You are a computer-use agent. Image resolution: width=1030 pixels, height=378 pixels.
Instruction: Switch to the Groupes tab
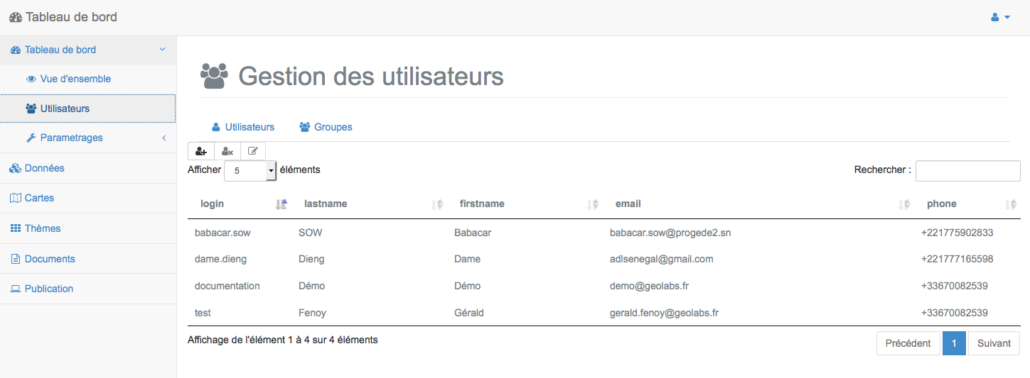tap(326, 127)
